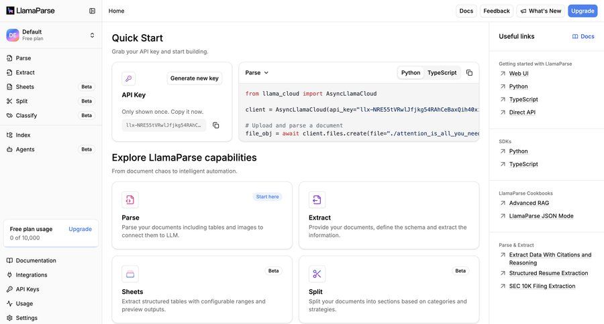Click the Parse capability card icon
Viewport: 604px width, 324px height.
click(130, 199)
